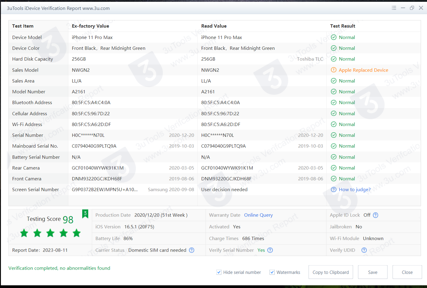Open the Online Query warranty link

(258, 215)
